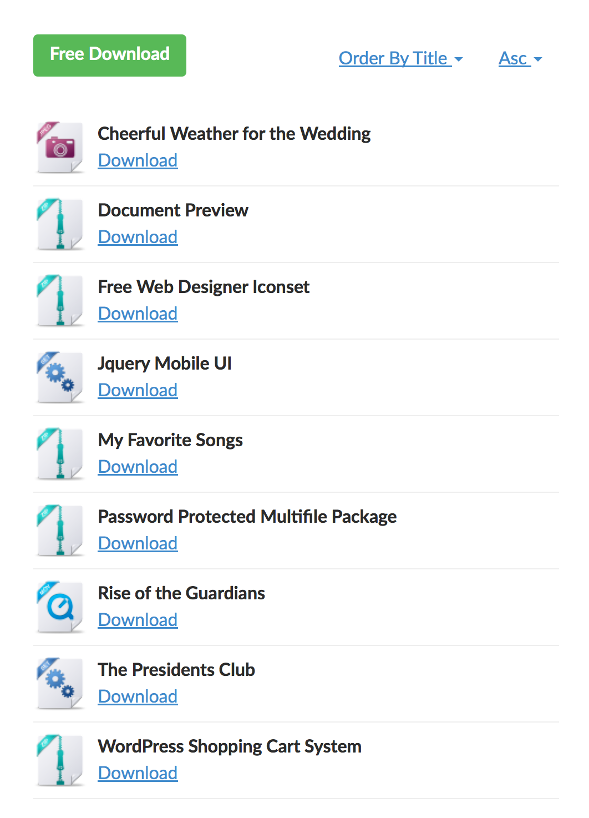Viewport: 589px width, 818px height.
Task: Click the gears icon beside The Presidents Club
Action: 60,684
